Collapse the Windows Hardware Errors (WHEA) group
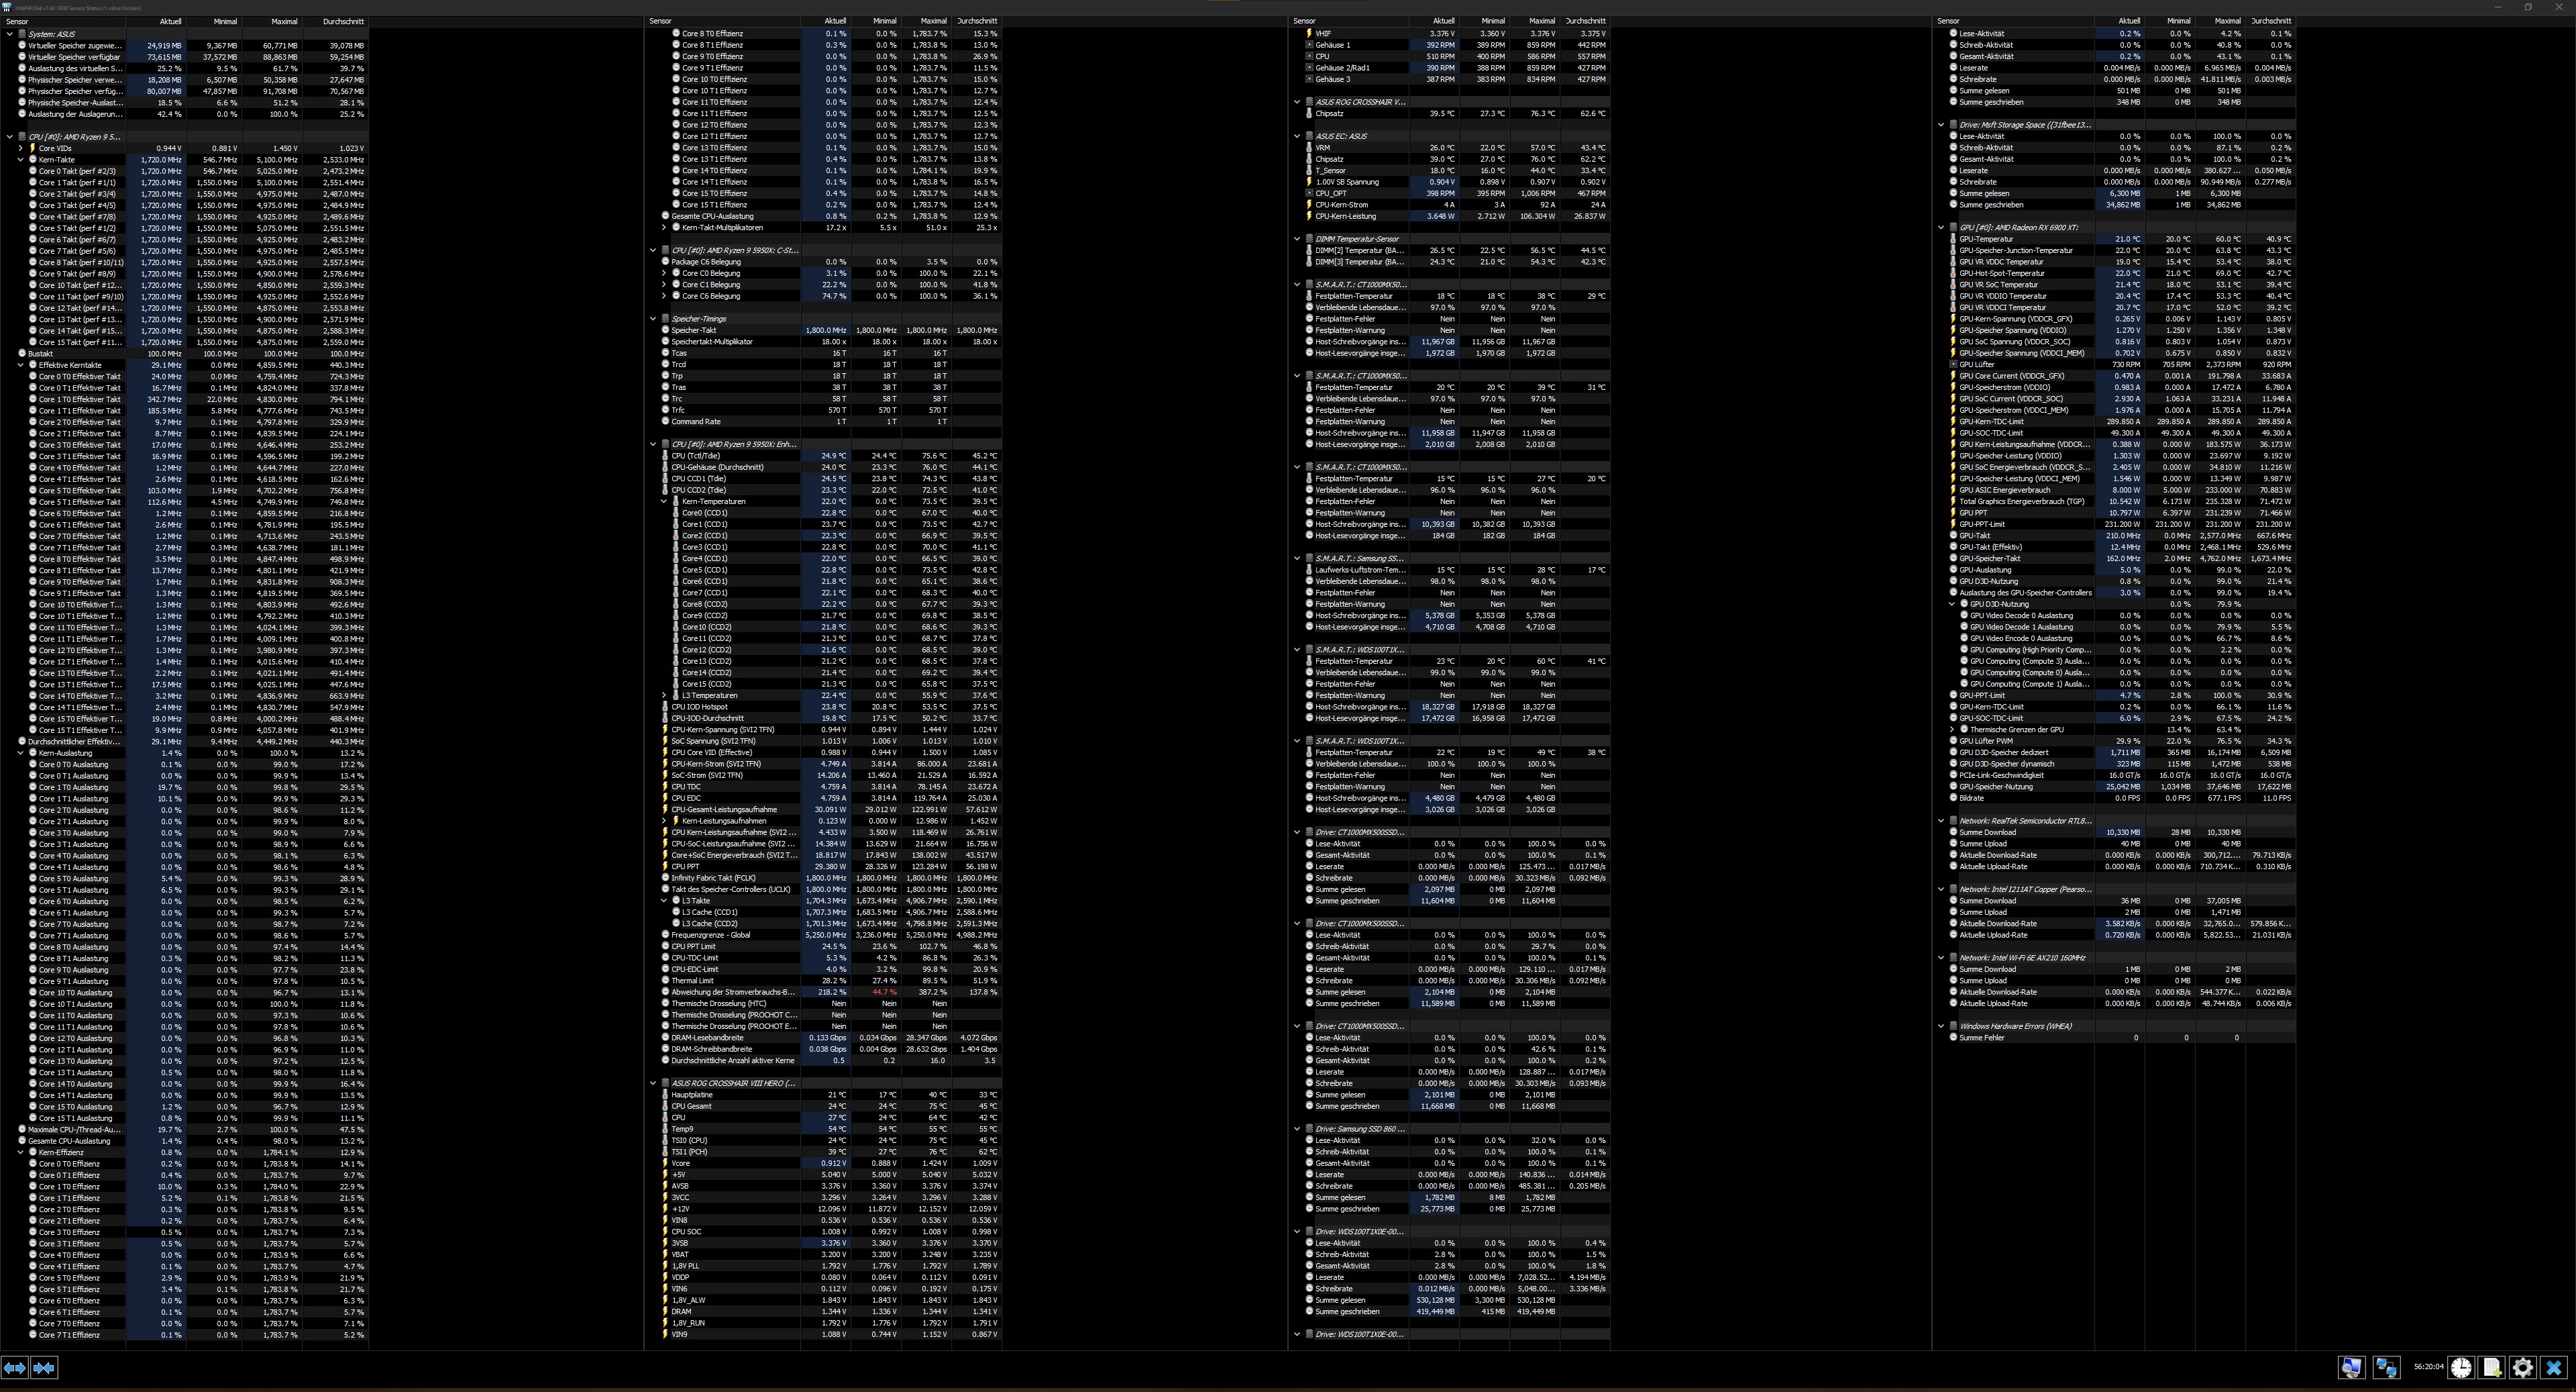Screen dimensions: 2576x1392 pos(1941,1026)
